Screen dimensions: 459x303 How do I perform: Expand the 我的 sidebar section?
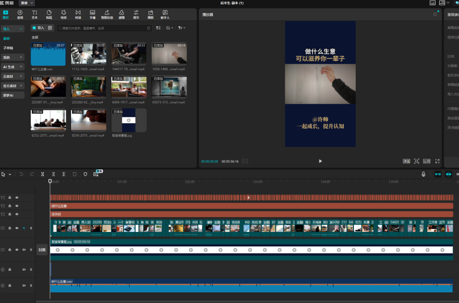[12, 57]
